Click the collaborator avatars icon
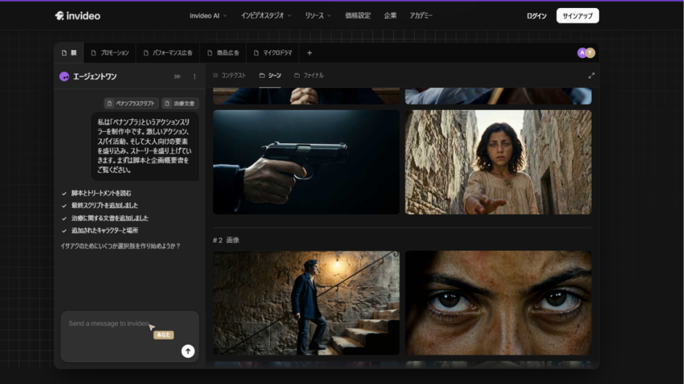Screen dimensions: 684x384 tap(586, 53)
